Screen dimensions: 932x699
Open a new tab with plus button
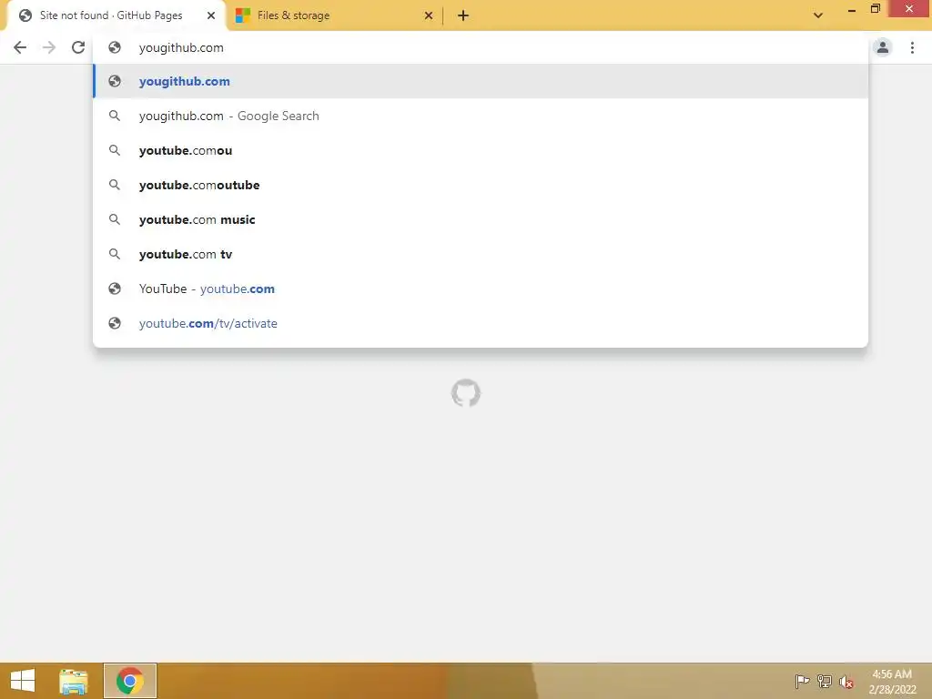tap(463, 15)
